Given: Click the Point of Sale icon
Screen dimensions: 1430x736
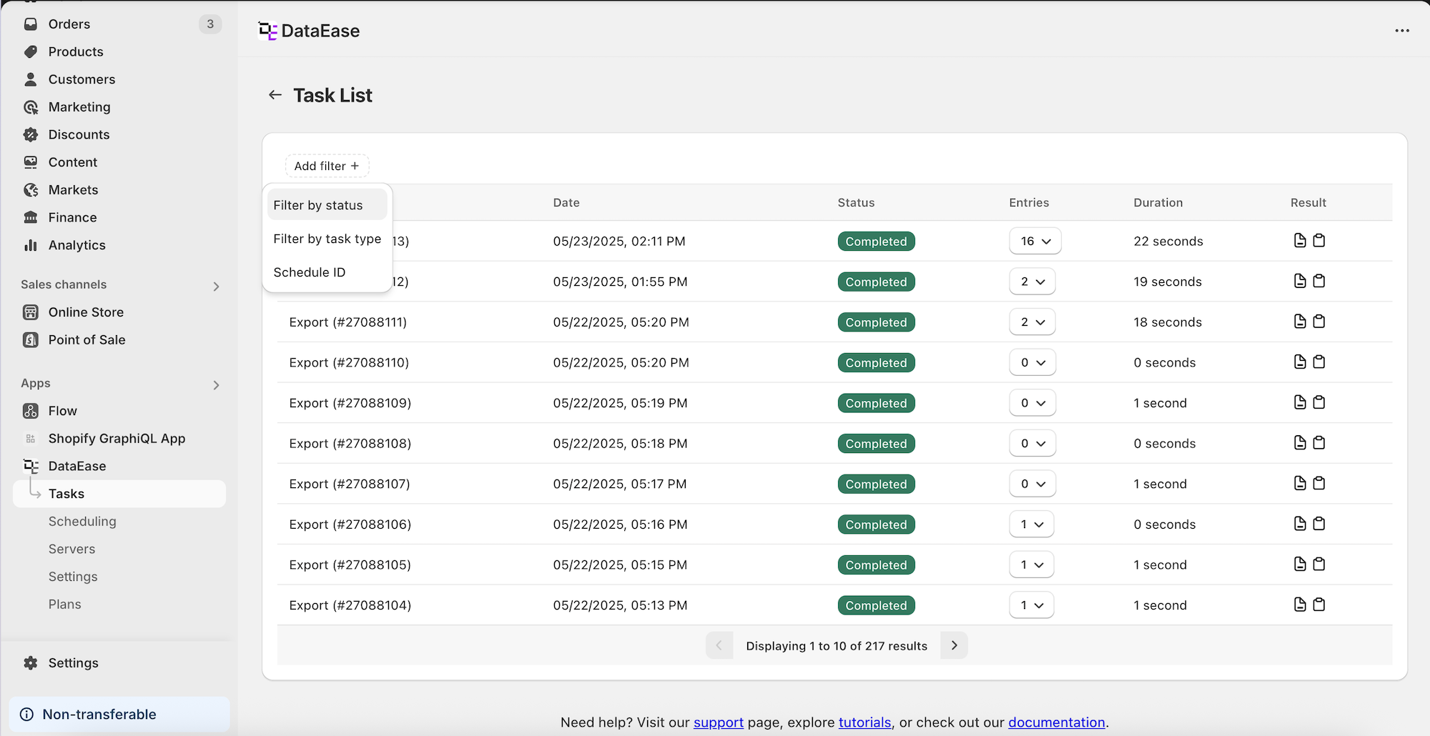Looking at the screenshot, I should pyautogui.click(x=31, y=340).
